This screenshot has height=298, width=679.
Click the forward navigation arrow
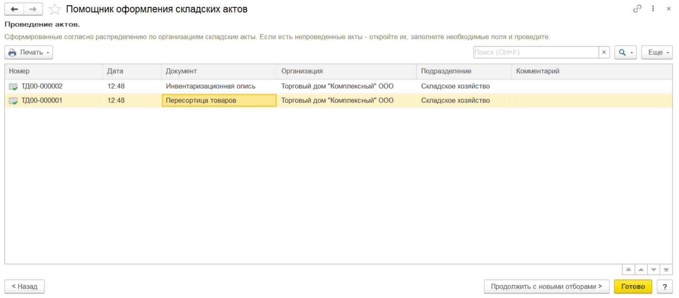coord(33,9)
